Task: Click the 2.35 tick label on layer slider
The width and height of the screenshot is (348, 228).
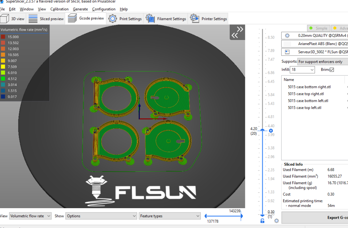Action: click(x=271, y=170)
